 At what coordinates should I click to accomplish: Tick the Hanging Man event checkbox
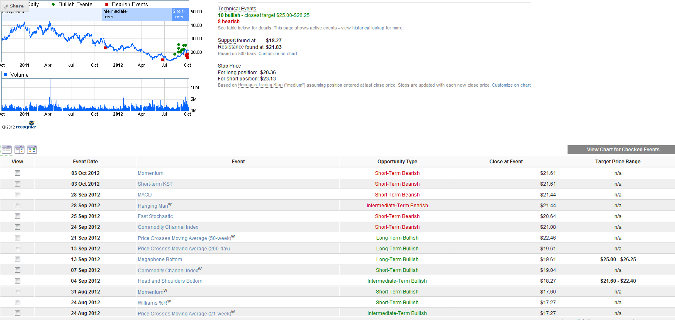point(17,205)
